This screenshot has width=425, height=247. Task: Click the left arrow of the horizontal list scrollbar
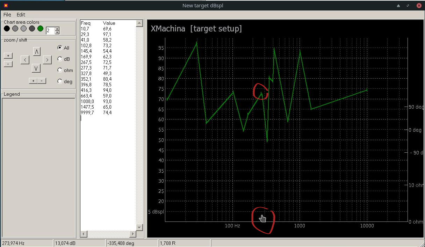84,234
